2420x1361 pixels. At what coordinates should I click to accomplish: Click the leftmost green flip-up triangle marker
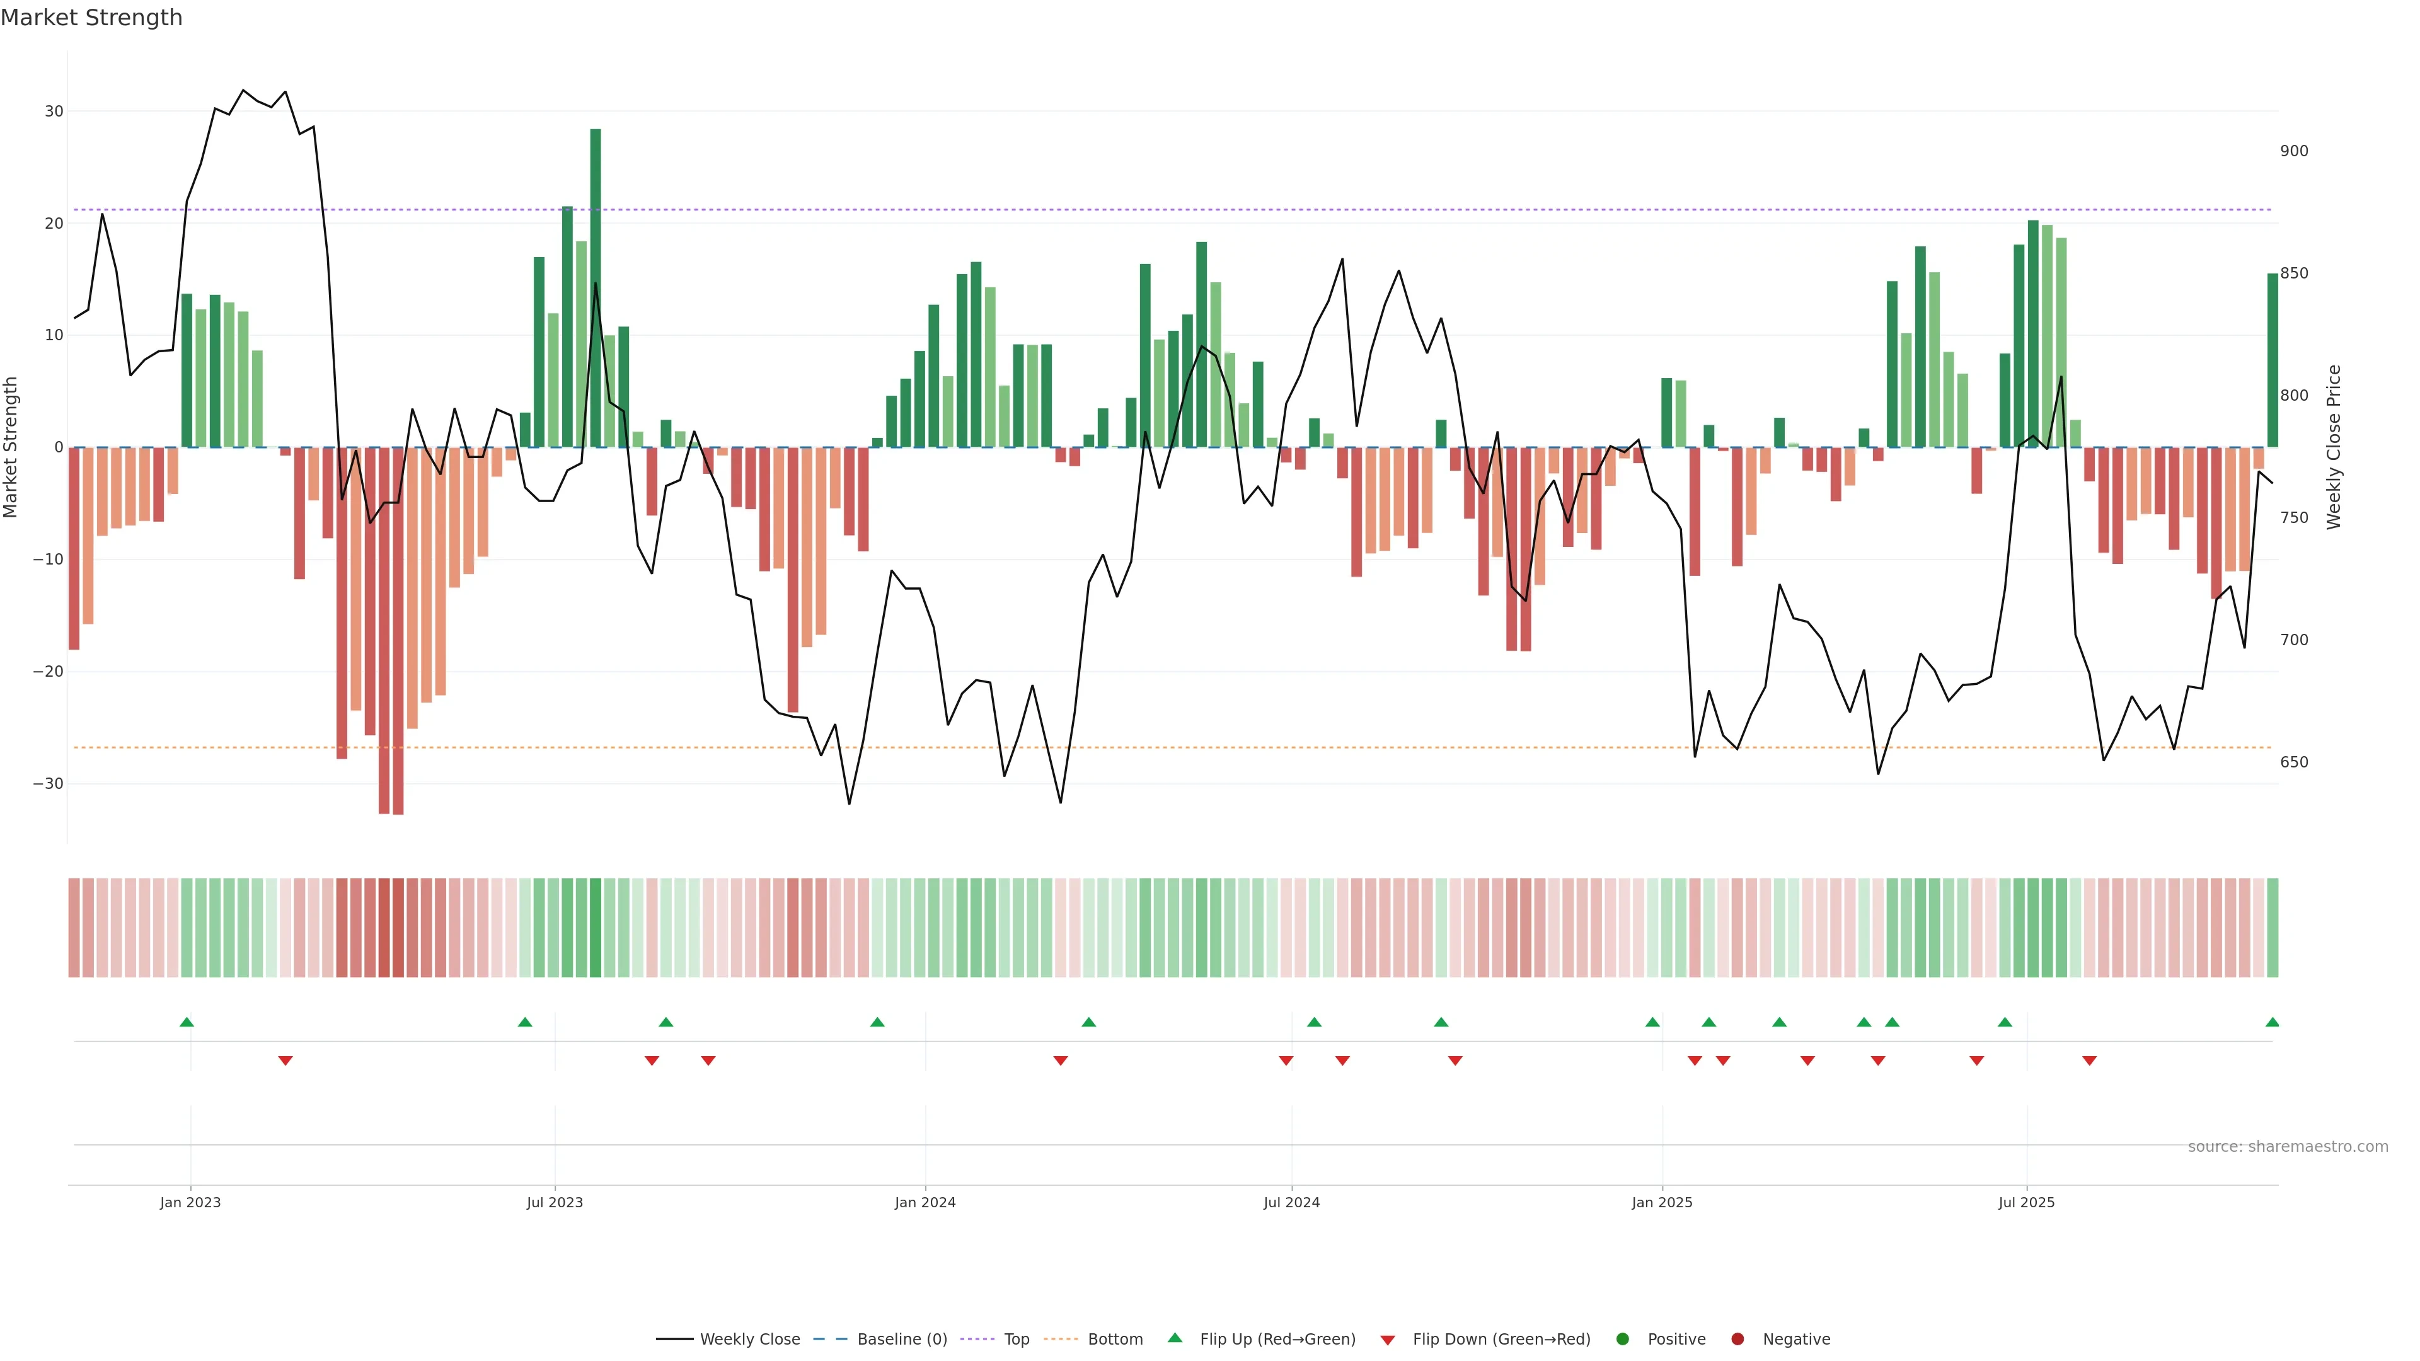click(x=187, y=1022)
